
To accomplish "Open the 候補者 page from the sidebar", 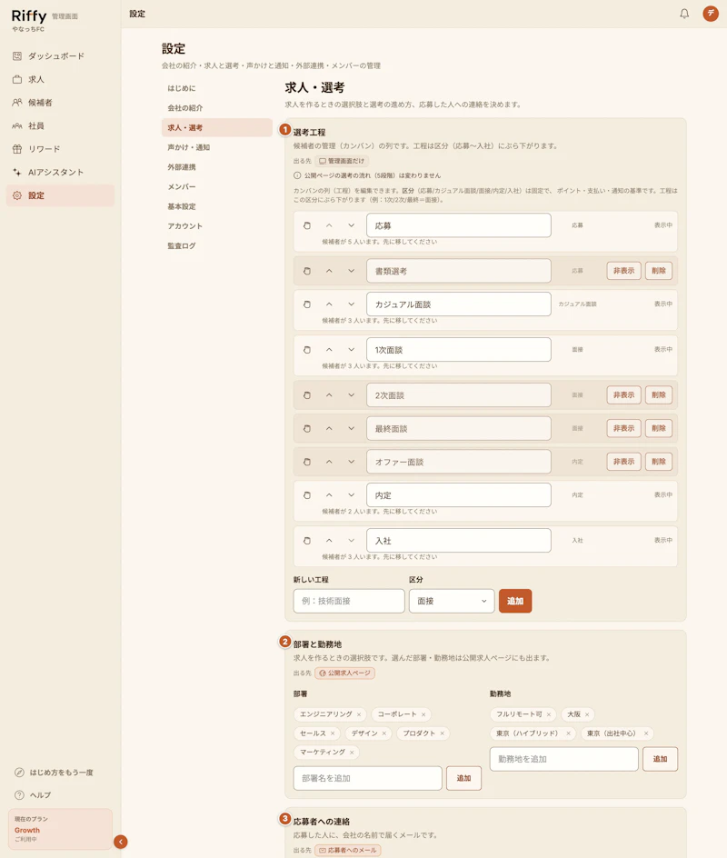I will [x=60, y=103].
